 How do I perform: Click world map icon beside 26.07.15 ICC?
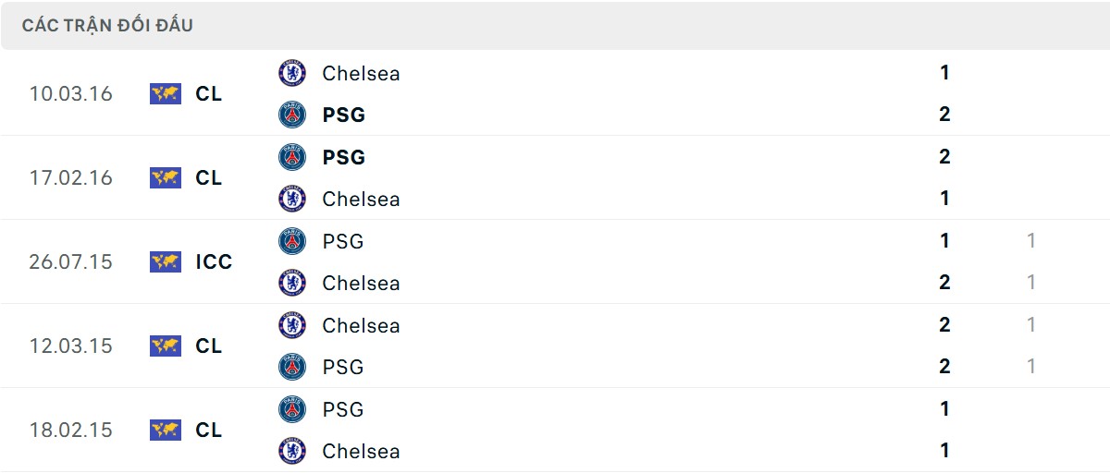(166, 261)
